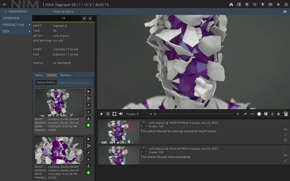Click the player timeline scrubber handle
Image resolution: width=290 pixels, height=181 pixels.
click(x=155, y=114)
